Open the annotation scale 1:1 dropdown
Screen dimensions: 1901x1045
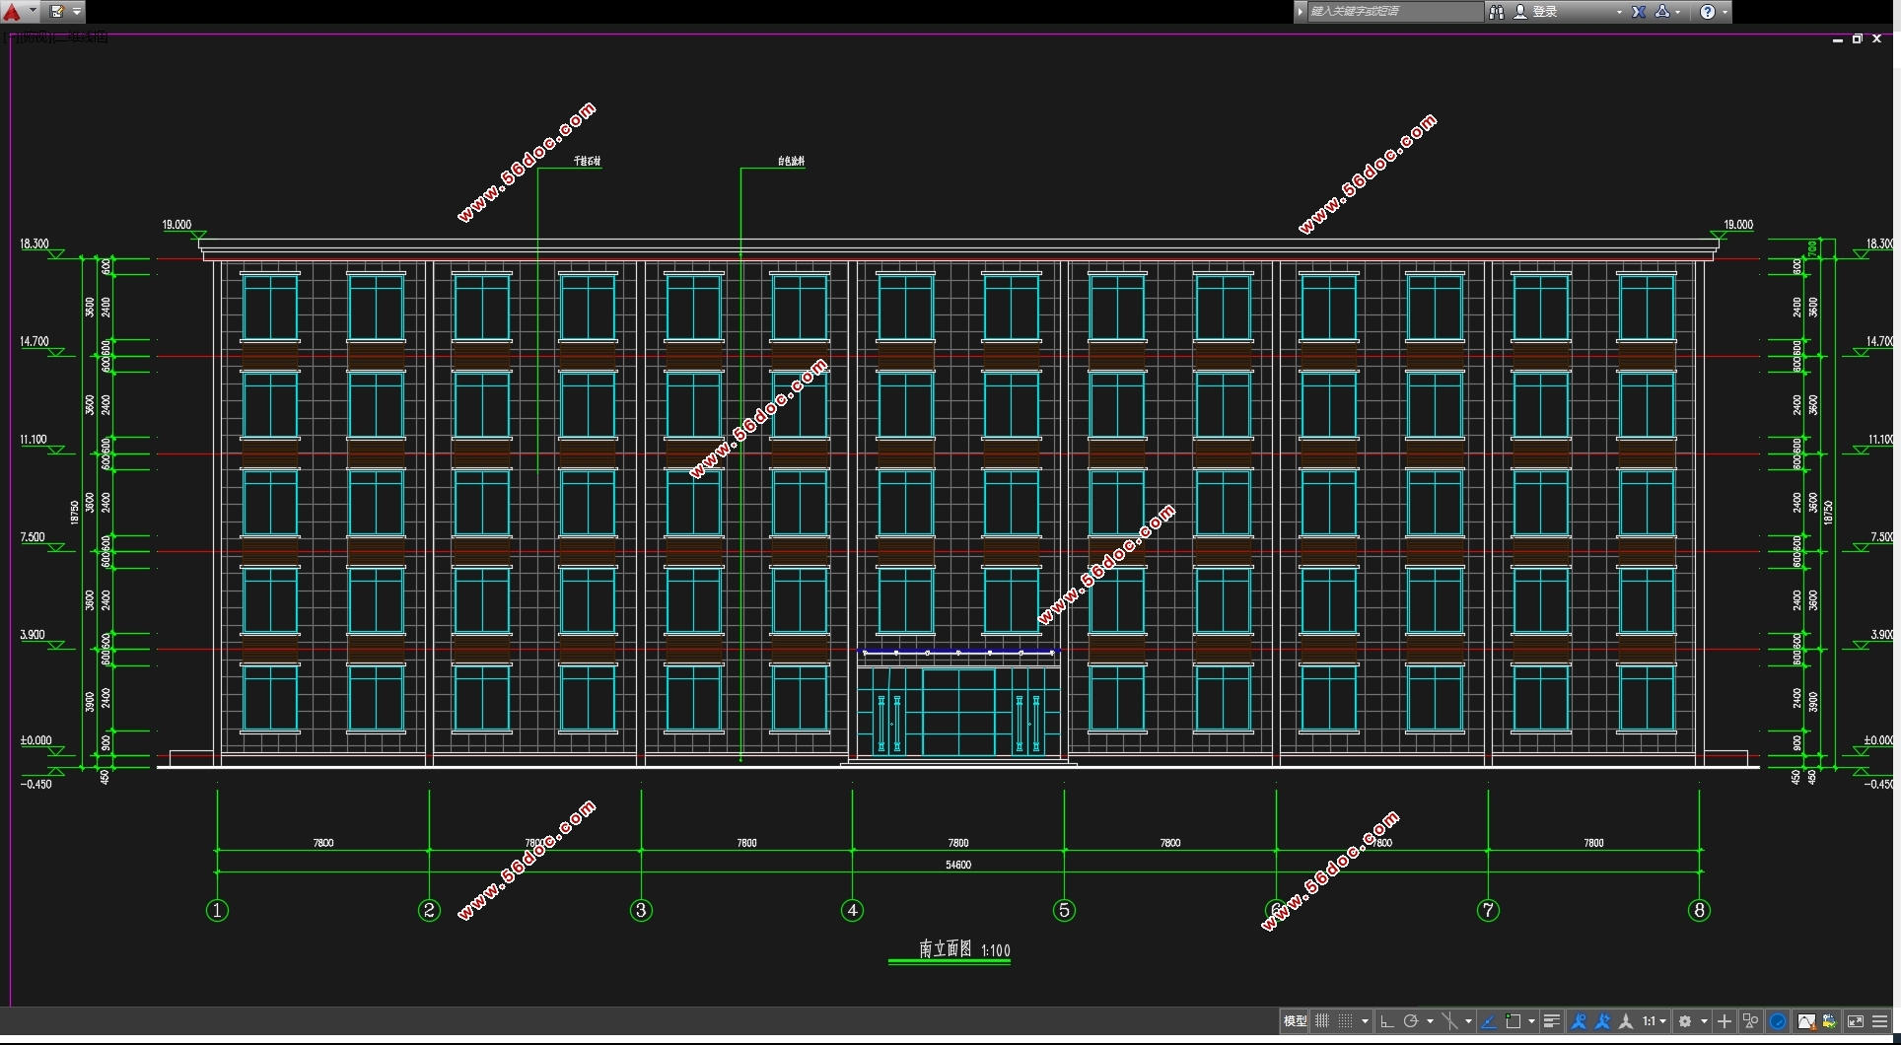1655,1021
